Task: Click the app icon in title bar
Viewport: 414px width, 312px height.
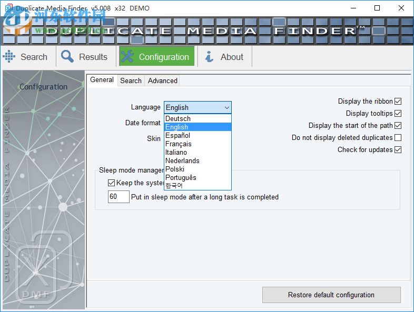Action: [9, 8]
